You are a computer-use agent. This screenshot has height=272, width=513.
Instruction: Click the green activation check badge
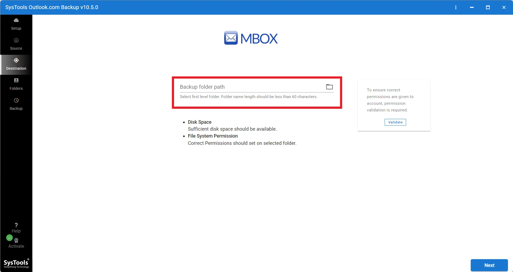click(x=9, y=238)
